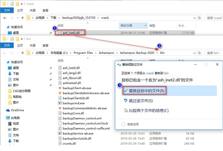Open 桌面 in crack window sidebar

coord(16,33)
